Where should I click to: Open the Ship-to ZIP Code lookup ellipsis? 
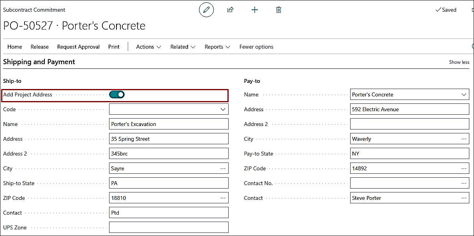(223, 198)
